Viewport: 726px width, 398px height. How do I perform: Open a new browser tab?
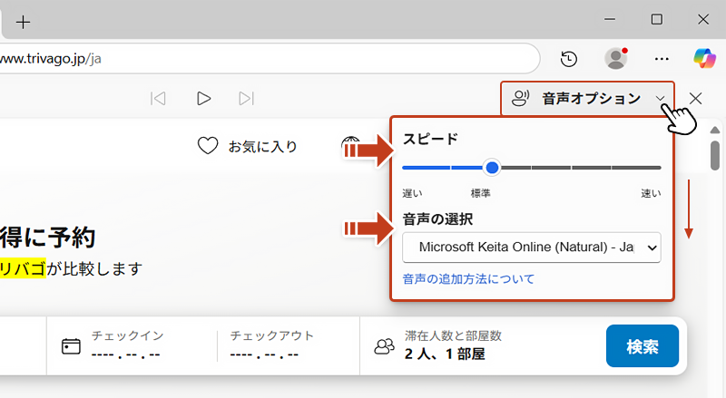pos(23,23)
